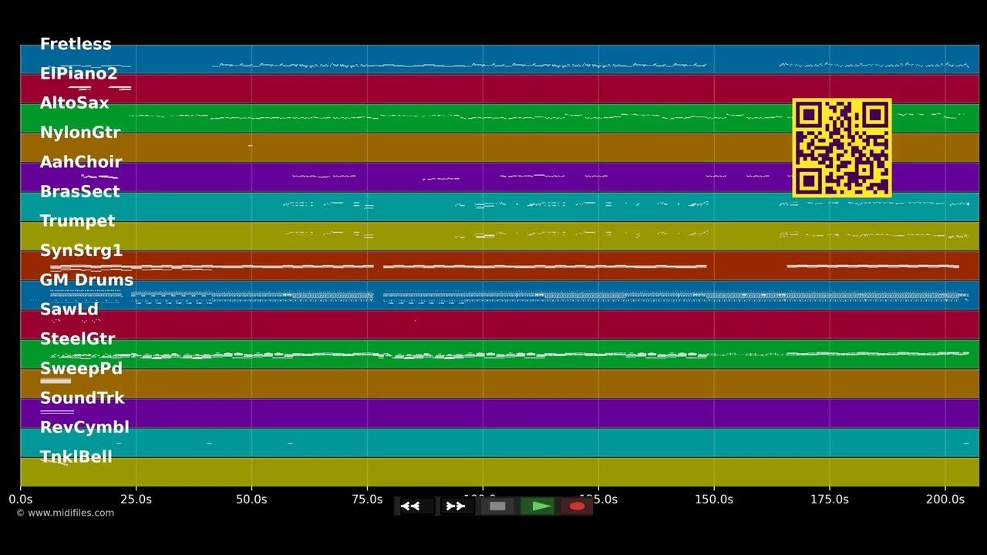Select the SynStrg1 track label
987x555 pixels.
[x=81, y=251]
